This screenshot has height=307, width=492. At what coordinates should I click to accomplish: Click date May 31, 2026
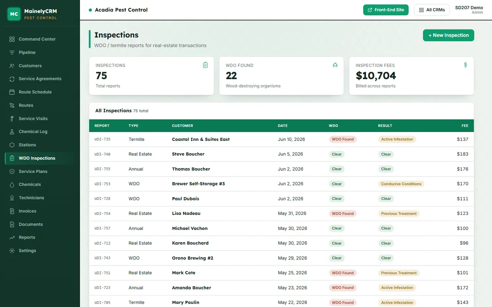[292, 213]
